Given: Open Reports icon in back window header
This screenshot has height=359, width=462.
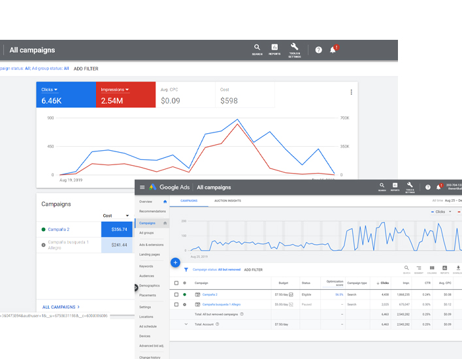Looking at the screenshot, I should click(x=274, y=50).
